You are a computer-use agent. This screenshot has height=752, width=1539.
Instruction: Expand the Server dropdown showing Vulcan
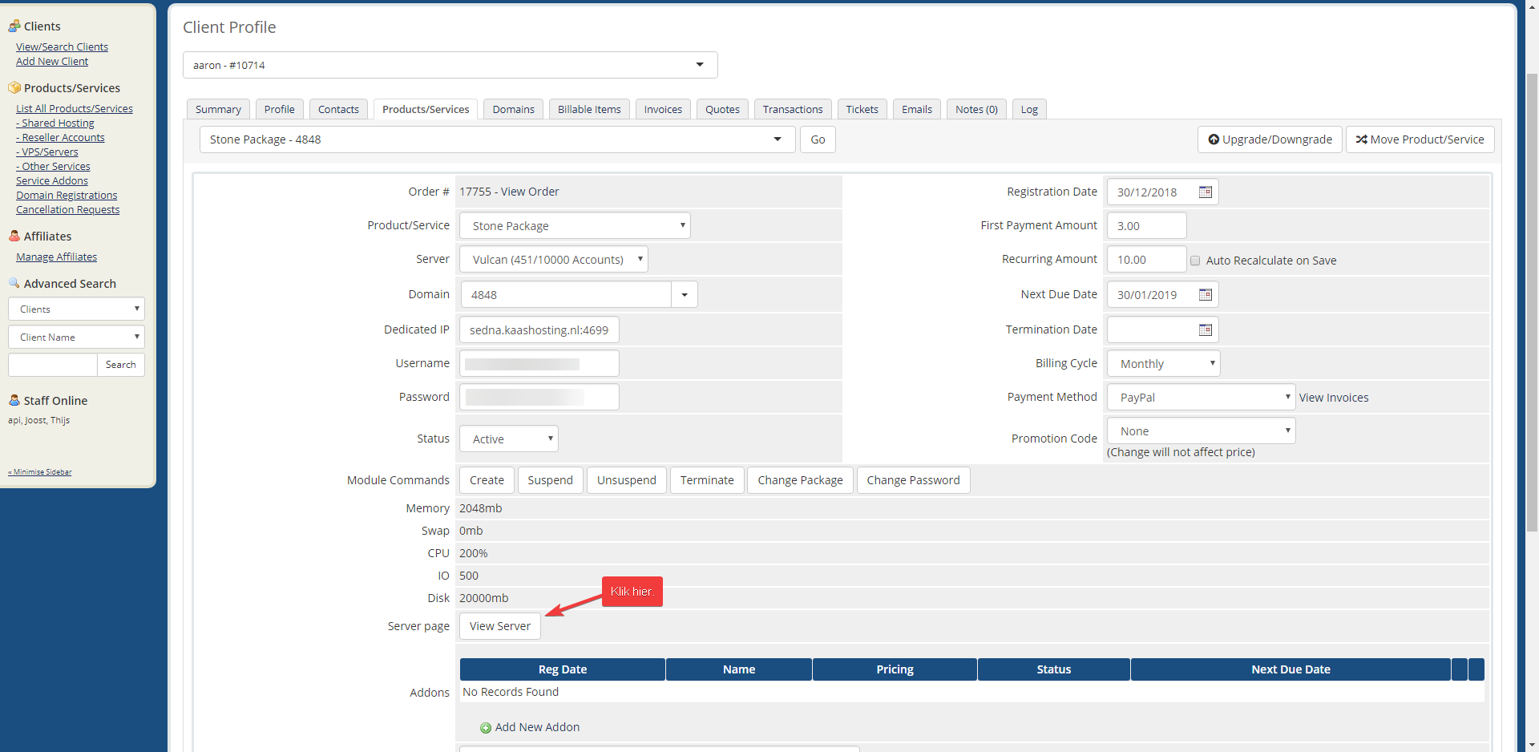point(553,260)
